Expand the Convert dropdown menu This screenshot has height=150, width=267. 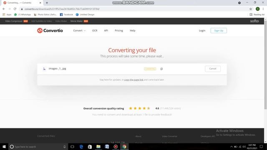[x=79, y=30]
